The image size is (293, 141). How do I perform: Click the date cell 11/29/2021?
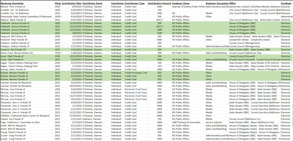[x=76, y=116]
